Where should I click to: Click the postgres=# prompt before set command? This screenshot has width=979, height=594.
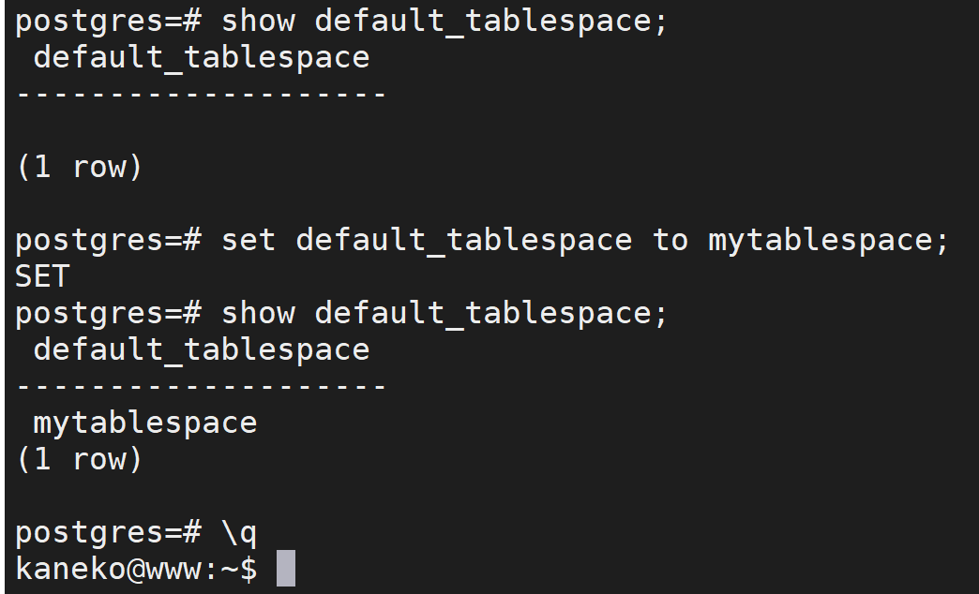[108, 240]
